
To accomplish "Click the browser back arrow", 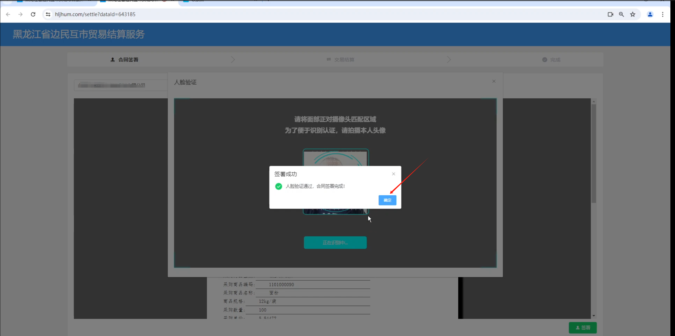I will coord(8,14).
